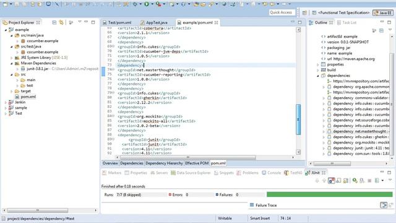Screen dimensions: 396x223
Task: Open the JUnit view menu dropdown
Action: click(x=390, y=180)
